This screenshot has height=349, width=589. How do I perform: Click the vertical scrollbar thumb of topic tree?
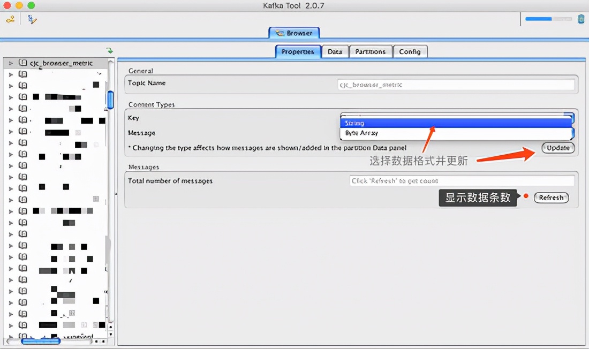(x=110, y=100)
